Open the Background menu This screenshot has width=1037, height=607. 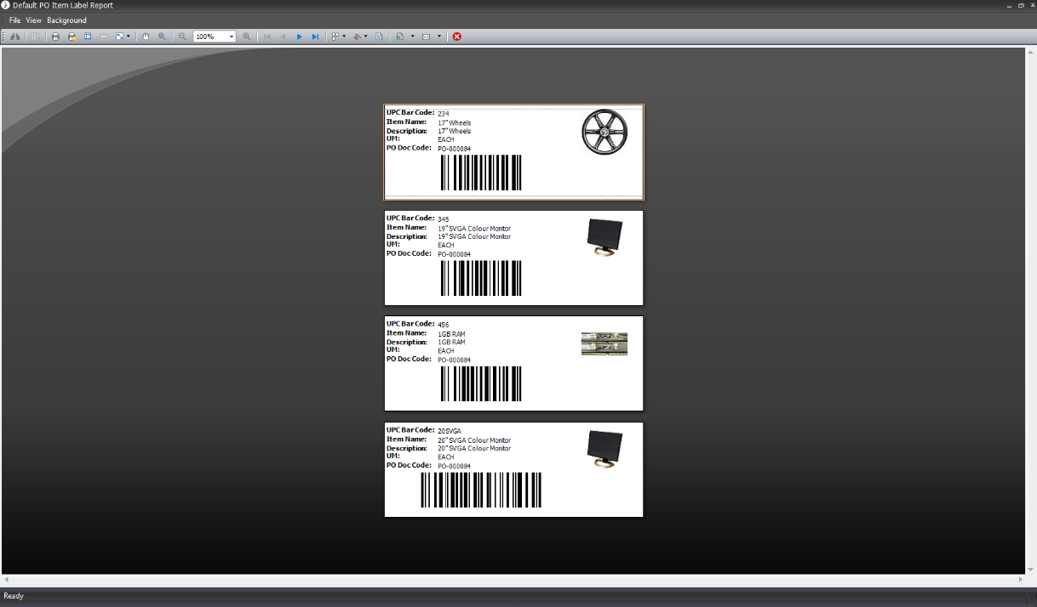point(66,20)
